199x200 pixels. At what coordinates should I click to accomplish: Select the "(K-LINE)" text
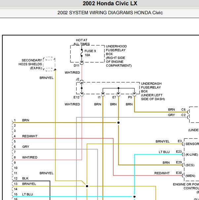pyautogui.click(x=192, y=155)
